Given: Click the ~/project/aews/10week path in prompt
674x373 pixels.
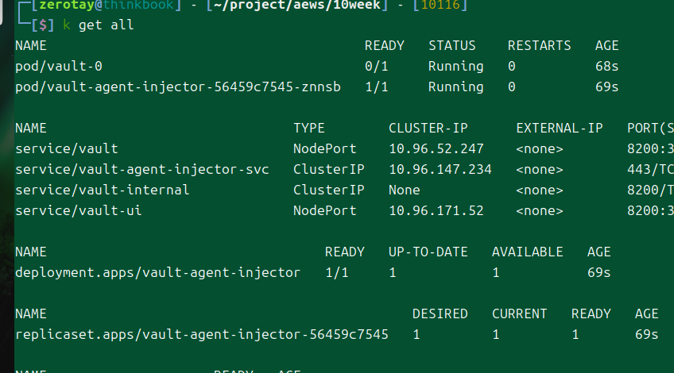Looking at the screenshot, I should 297,5.
